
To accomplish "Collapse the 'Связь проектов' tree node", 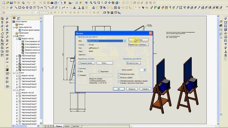I will pyautogui.click(x=14, y=27).
